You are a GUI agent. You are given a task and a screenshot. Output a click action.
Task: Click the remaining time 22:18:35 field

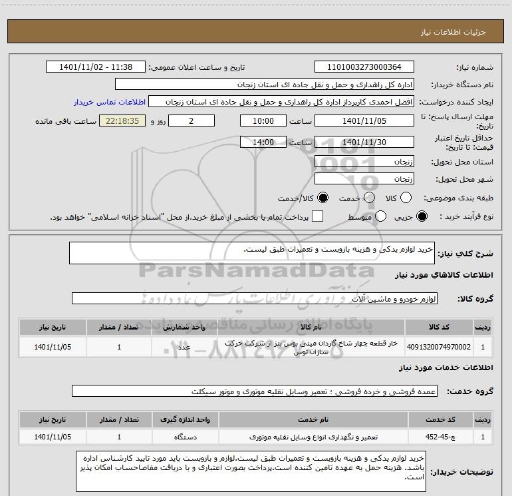(x=122, y=121)
